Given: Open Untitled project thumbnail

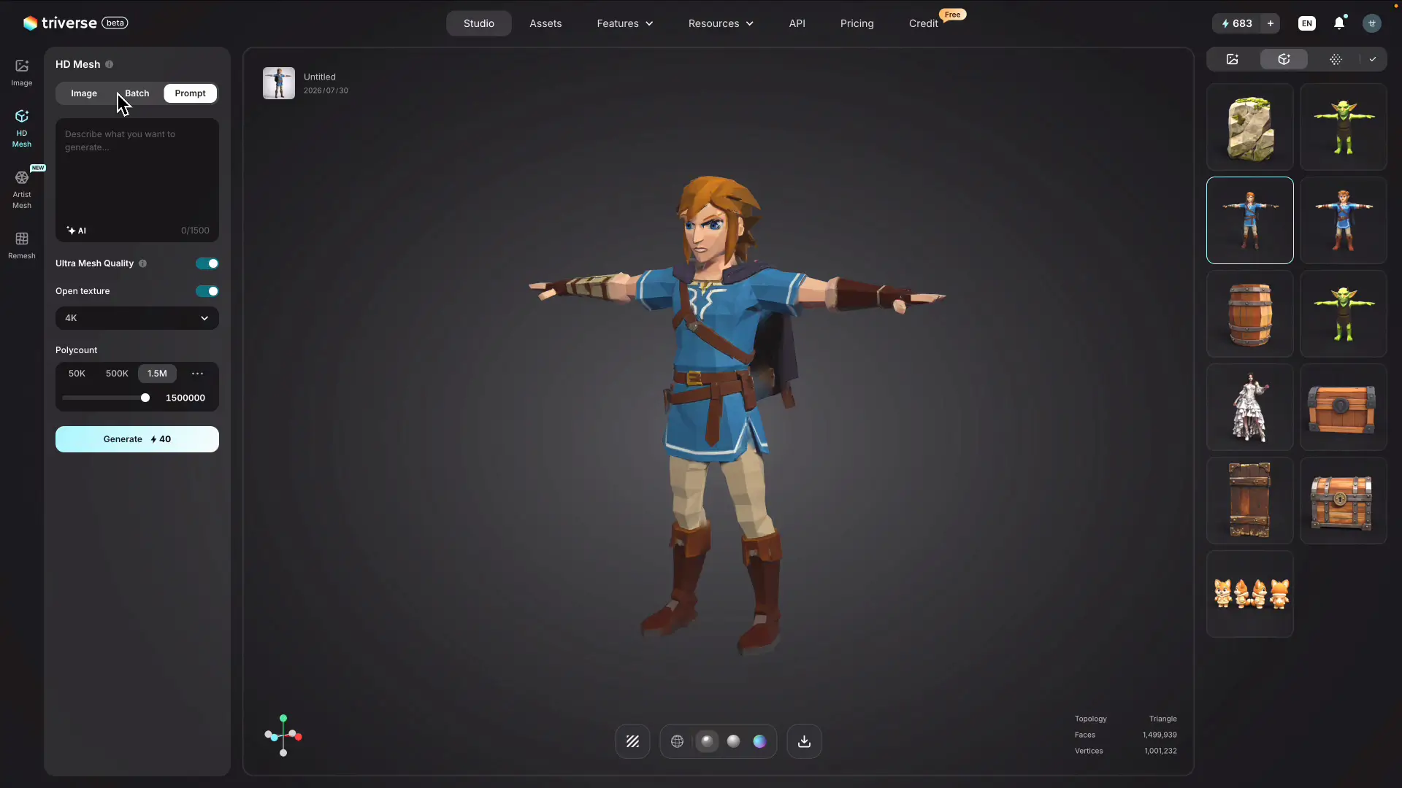Looking at the screenshot, I should click(279, 83).
